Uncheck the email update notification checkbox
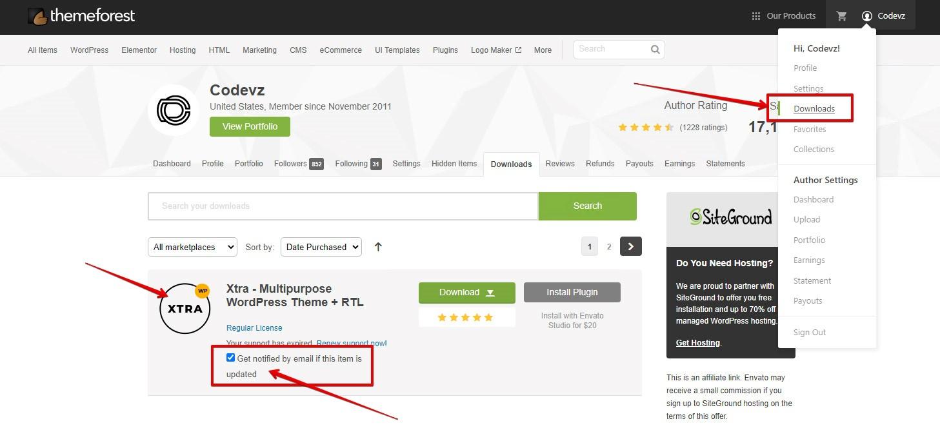940x439 pixels. coord(230,358)
